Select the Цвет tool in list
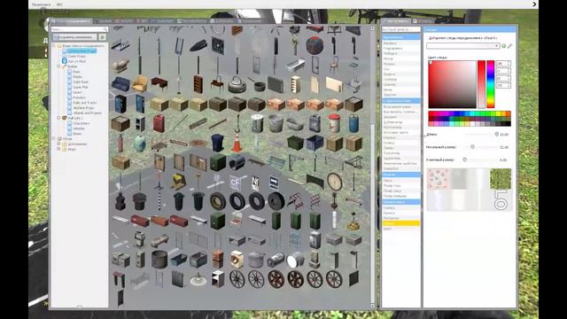This screenshot has width=567, height=319. tap(401, 229)
